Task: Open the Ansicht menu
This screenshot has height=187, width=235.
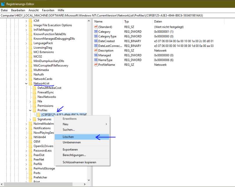Action: click(34, 10)
